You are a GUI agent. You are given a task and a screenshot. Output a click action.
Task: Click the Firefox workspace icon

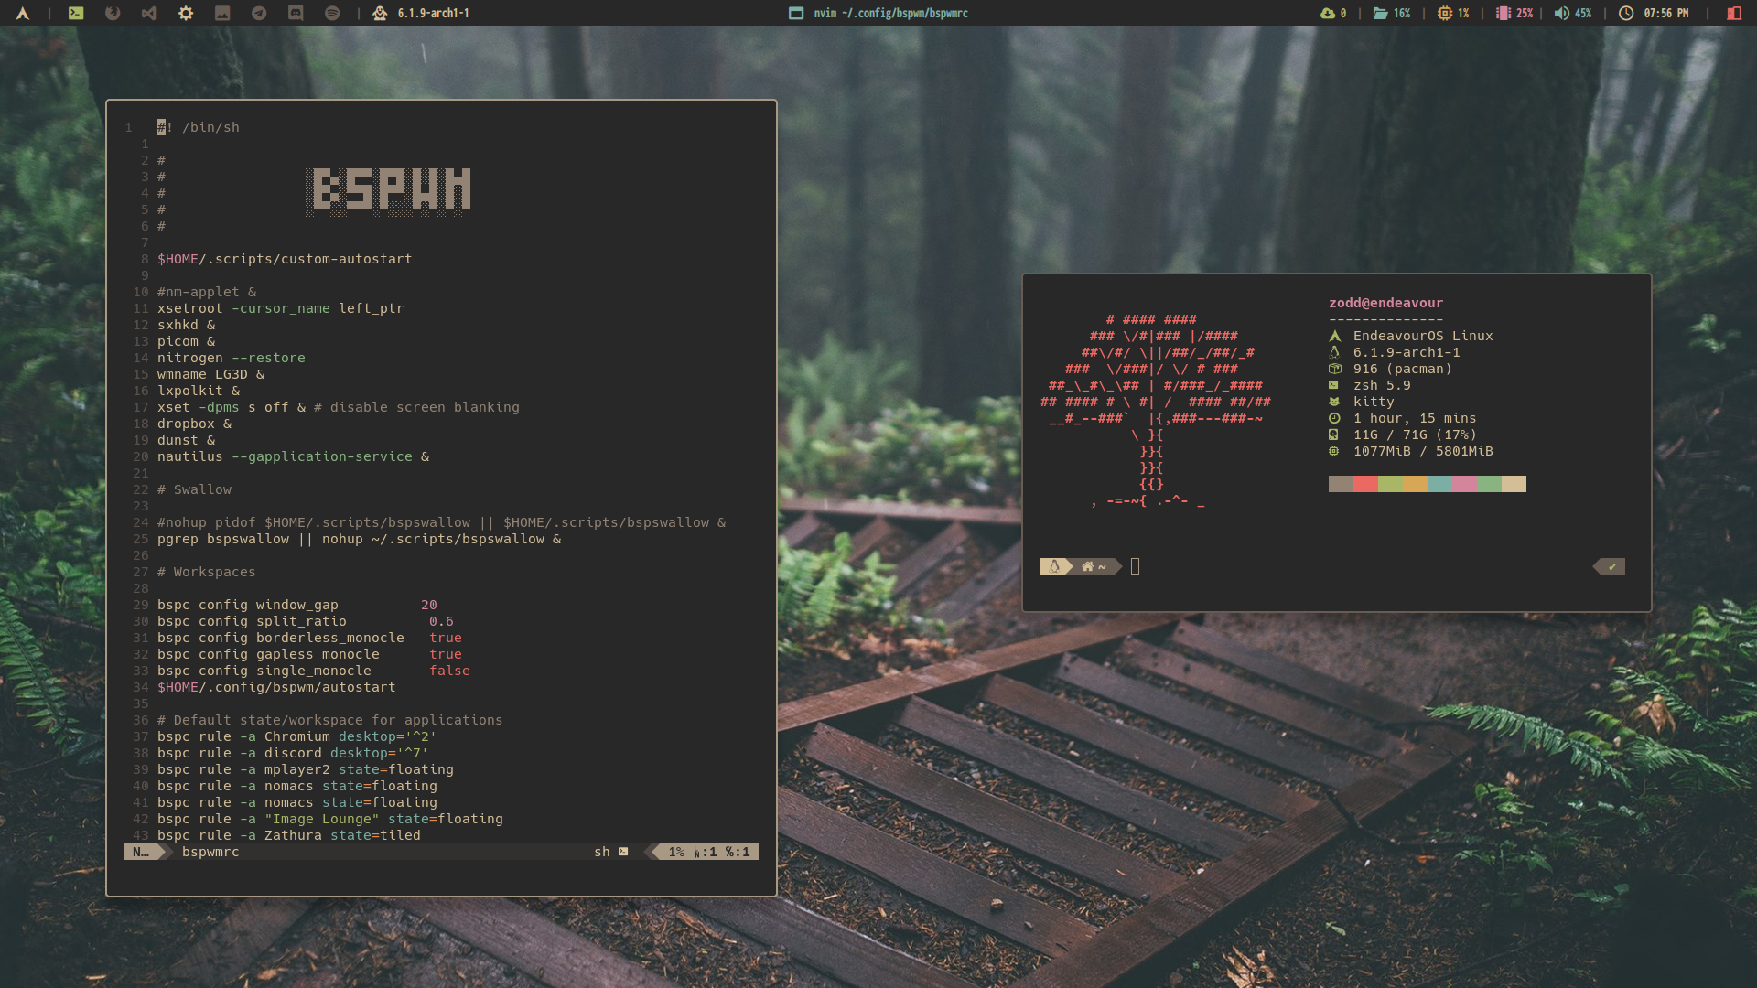pyautogui.click(x=113, y=13)
